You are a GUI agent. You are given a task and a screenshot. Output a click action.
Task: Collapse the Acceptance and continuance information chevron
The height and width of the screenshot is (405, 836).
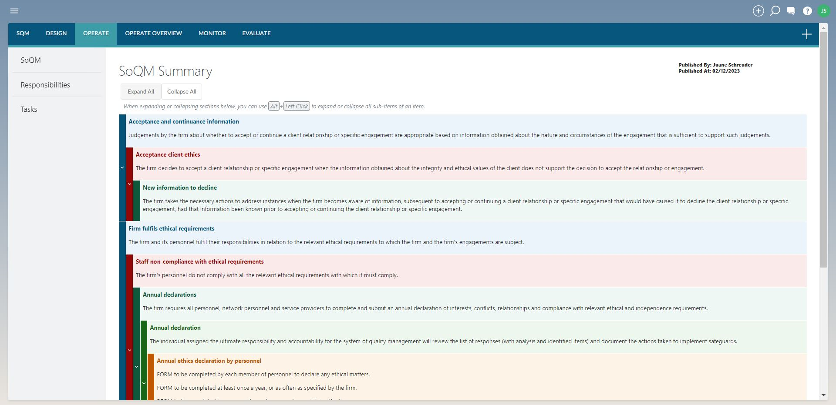[x=122, y=167]
